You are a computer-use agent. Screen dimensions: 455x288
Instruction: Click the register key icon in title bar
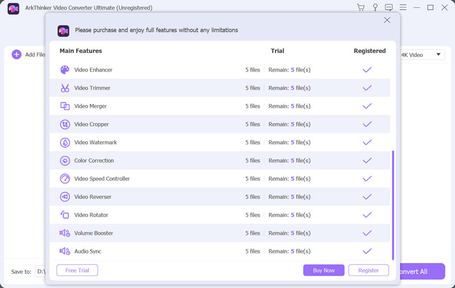click(375, 7)
